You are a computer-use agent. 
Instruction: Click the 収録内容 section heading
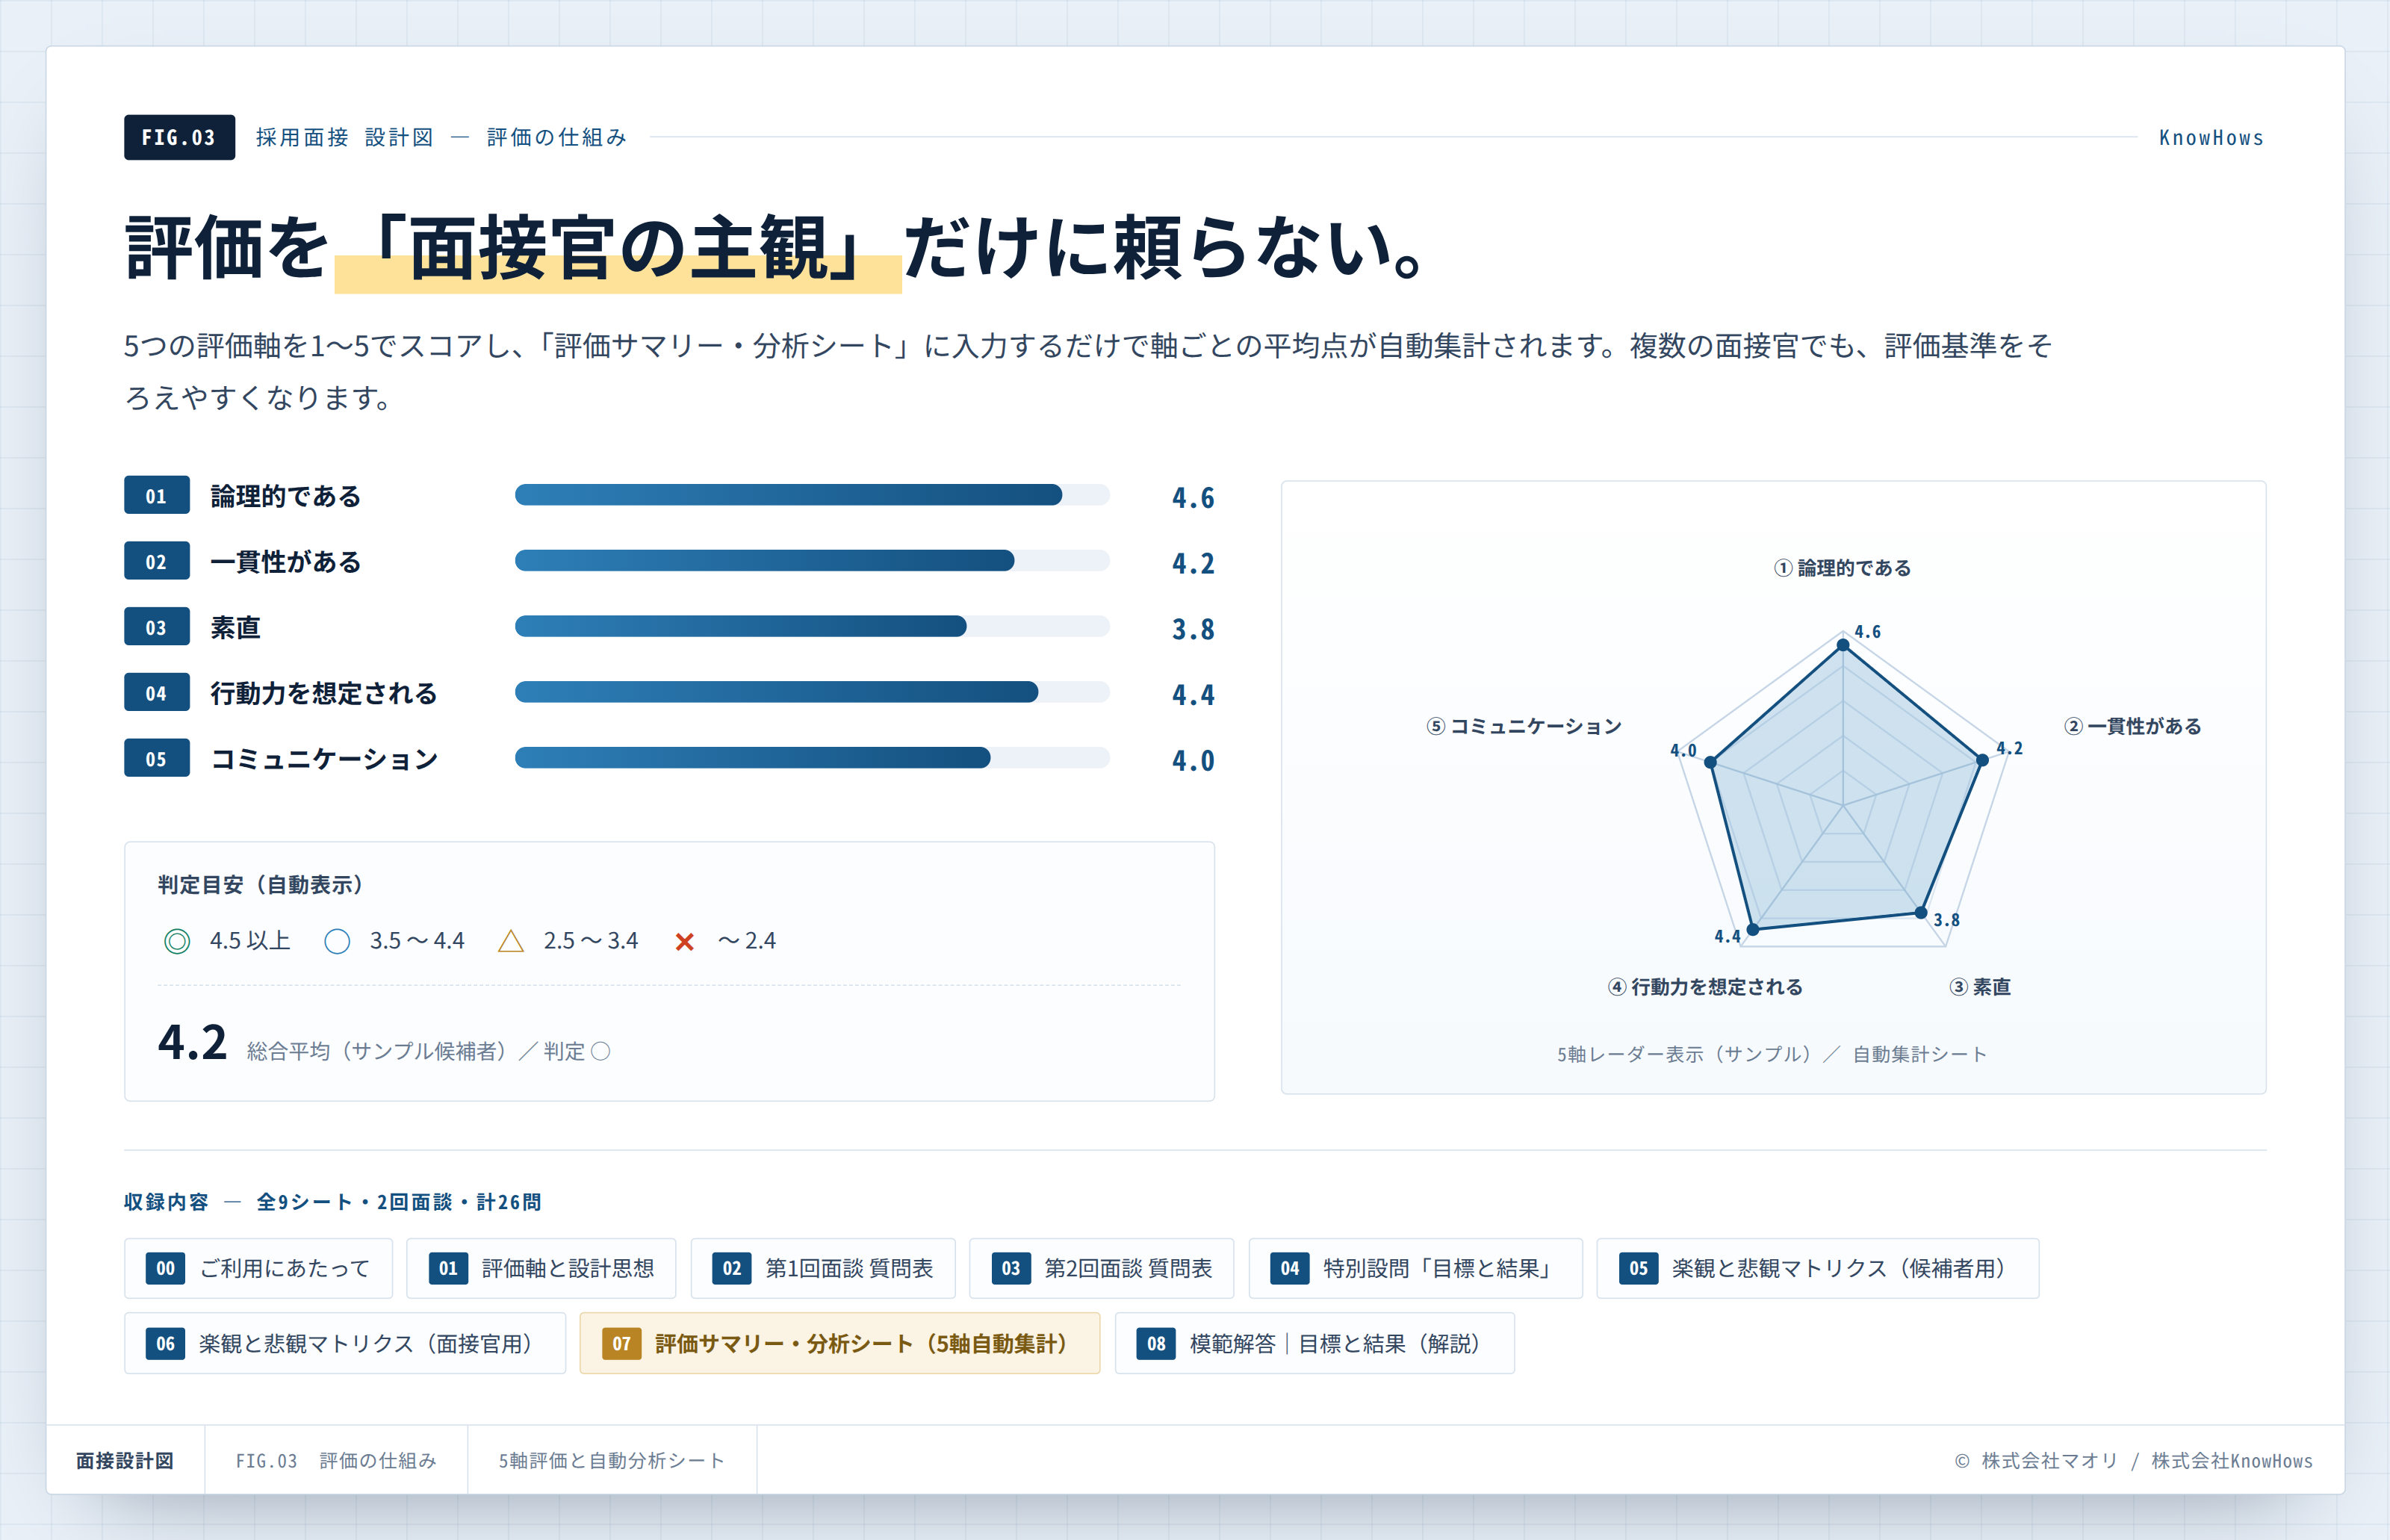(x=166, y=1202)
